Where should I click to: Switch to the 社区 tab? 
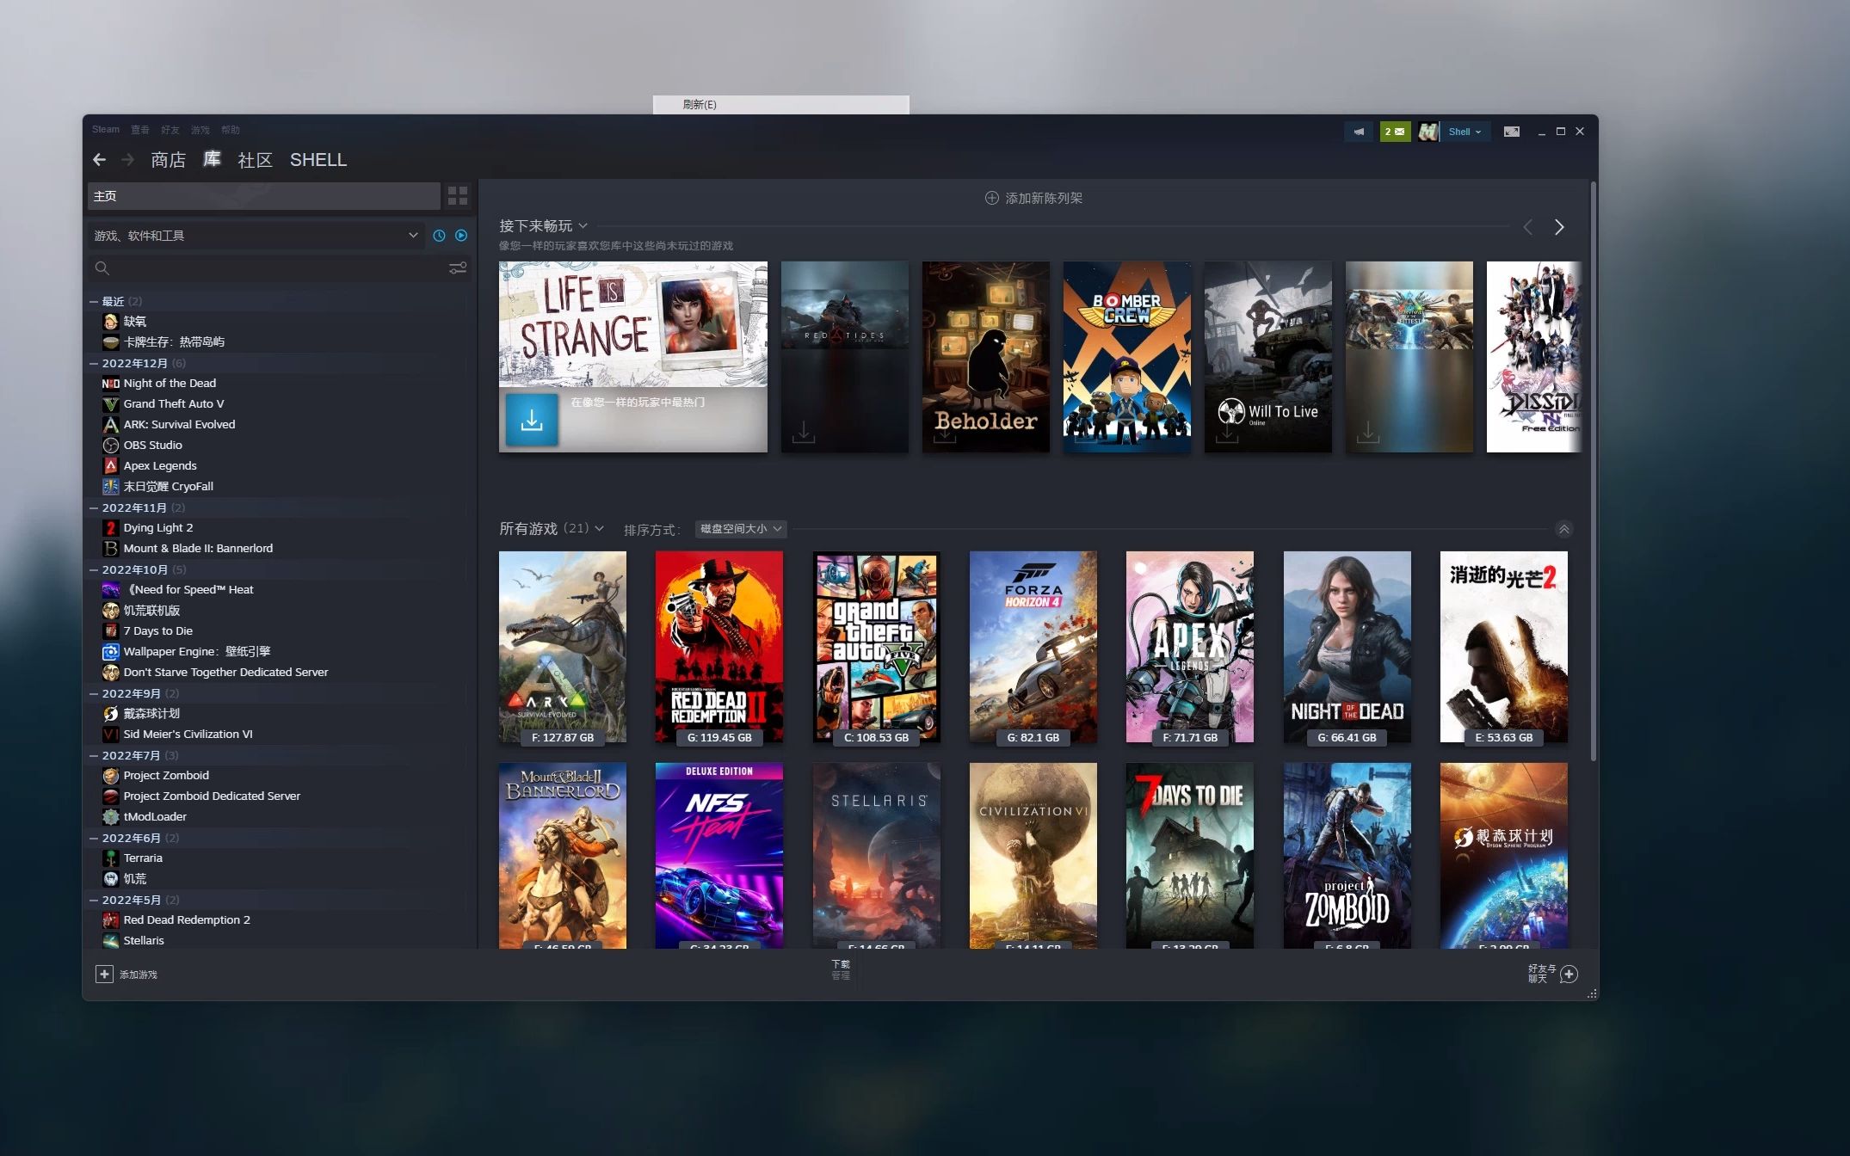click(x=255, y=160)
